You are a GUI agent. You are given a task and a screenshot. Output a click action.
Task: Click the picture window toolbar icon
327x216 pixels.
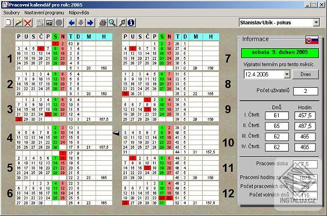49,23
